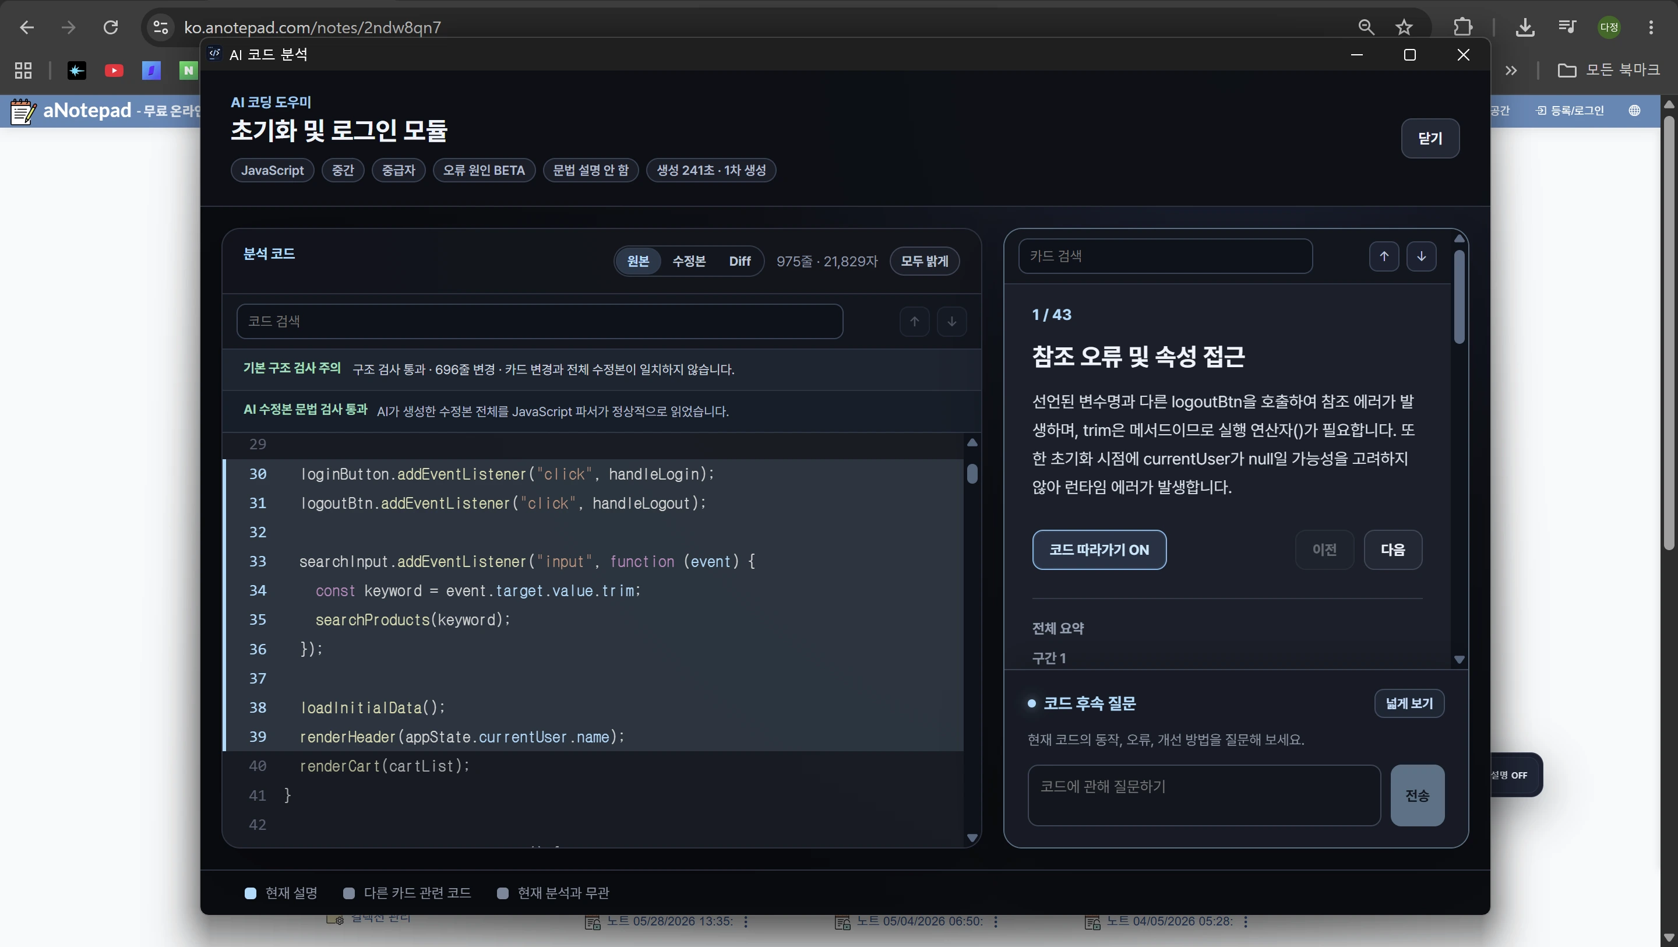Jump to next card search result

(1422, 256)
